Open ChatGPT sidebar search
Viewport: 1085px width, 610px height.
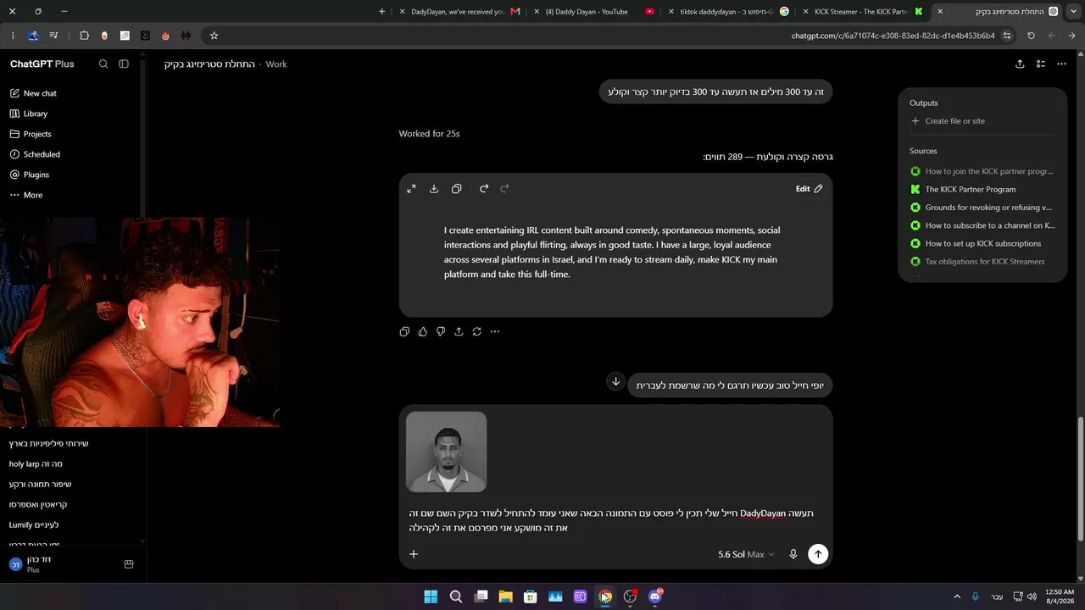coord(103,64)
